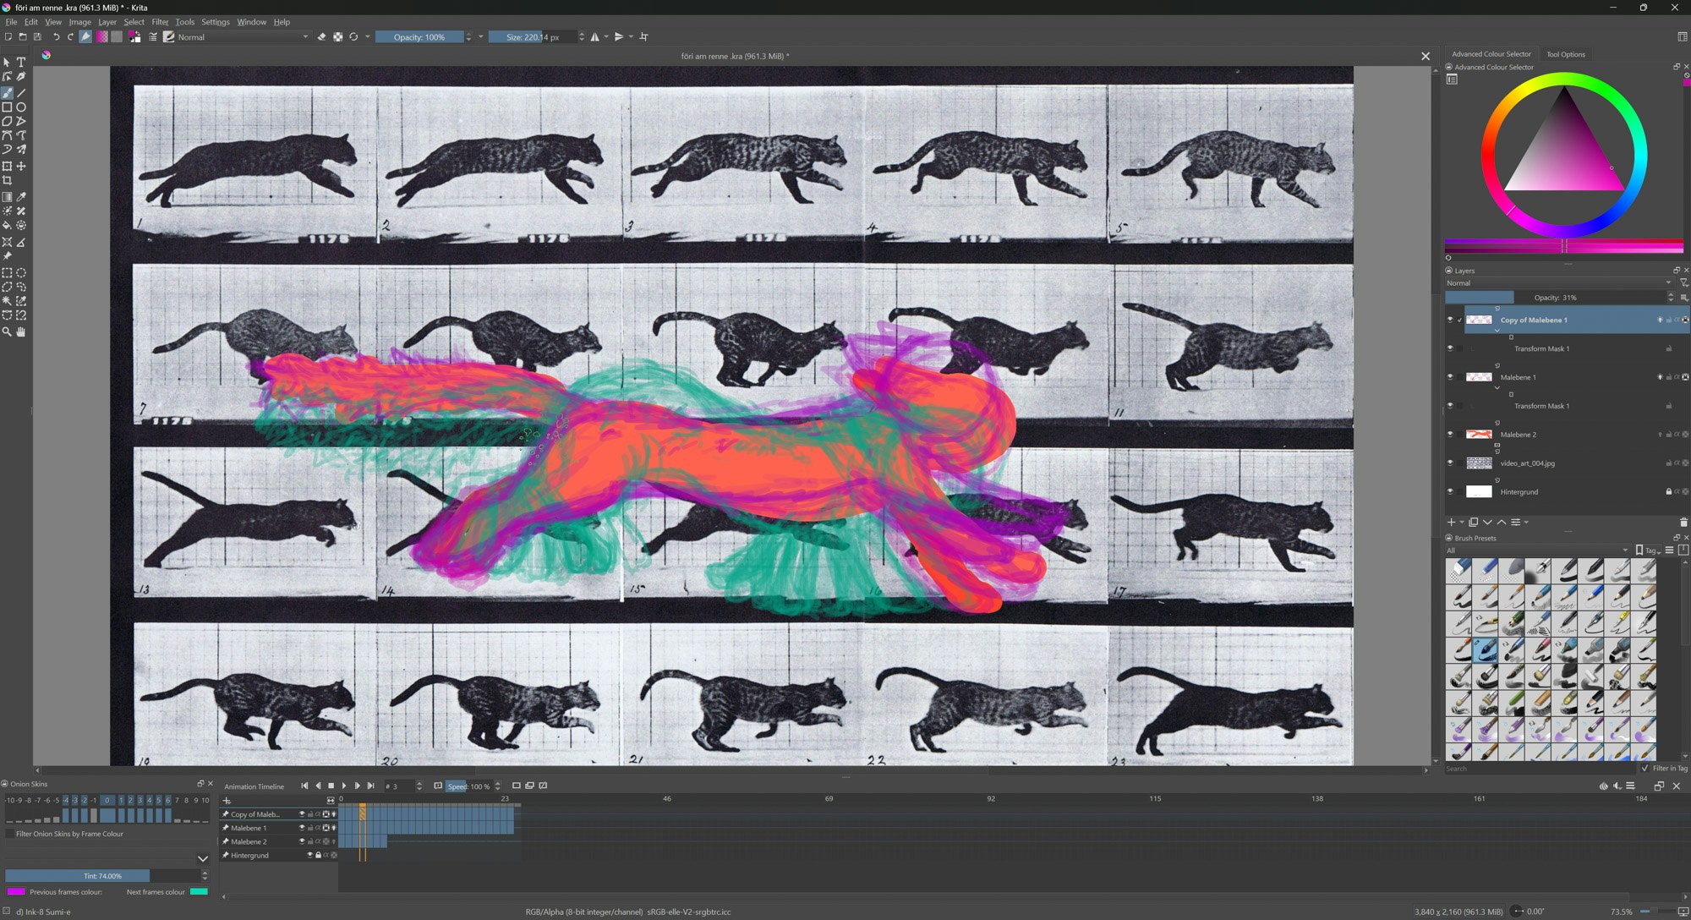Jump to first frame of animation

[304, 786]
